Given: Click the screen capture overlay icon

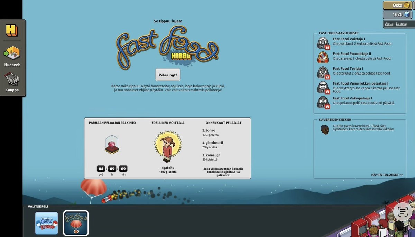Looking at the screenshot, I should click(x=403, y=211).
